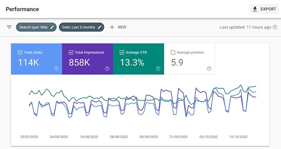Click the Performance page heading
The height and width of the screenshot is (149, 281).
[x=22, y=9]
